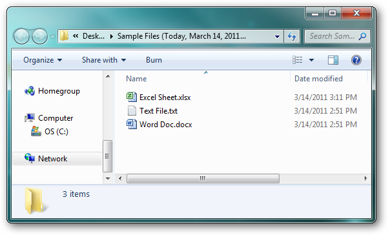This screenshot has height=235, width=388.
Task: Click the folder icon in the address bar
Action: pos(64,36)
